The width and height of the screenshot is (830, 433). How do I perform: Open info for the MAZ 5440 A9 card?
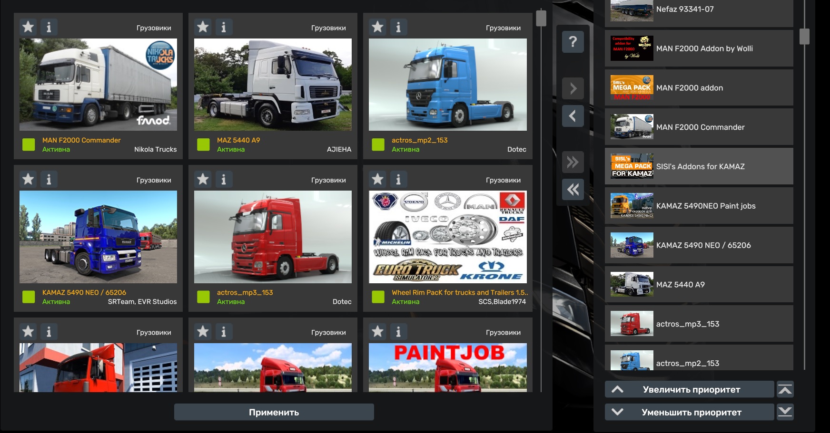(x=223, y=27)
